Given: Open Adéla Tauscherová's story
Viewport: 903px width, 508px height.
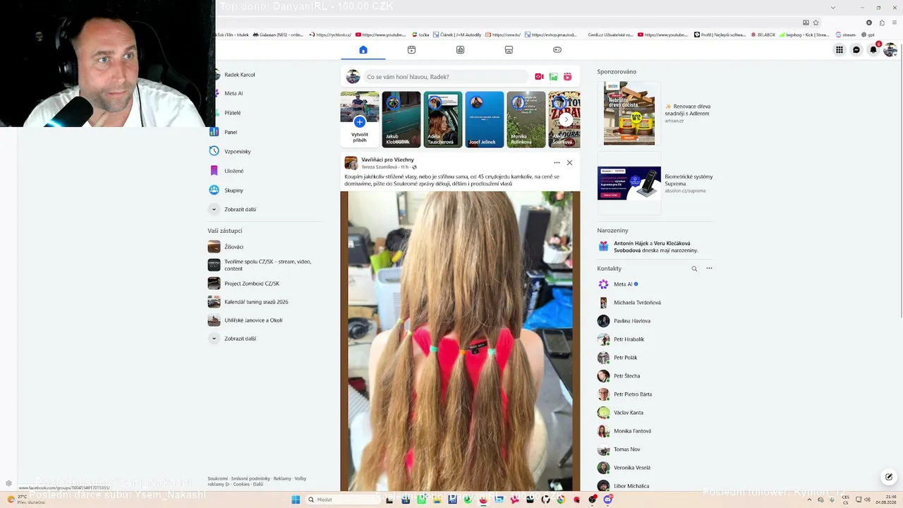Looking at the screenshot, I should coord(443,119).
